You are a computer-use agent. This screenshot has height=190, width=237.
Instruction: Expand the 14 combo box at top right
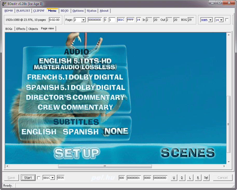click(221, 20)
